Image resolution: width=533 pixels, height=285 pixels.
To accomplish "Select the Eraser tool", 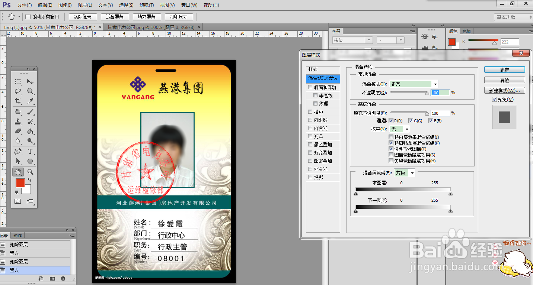I will point(18,131).
